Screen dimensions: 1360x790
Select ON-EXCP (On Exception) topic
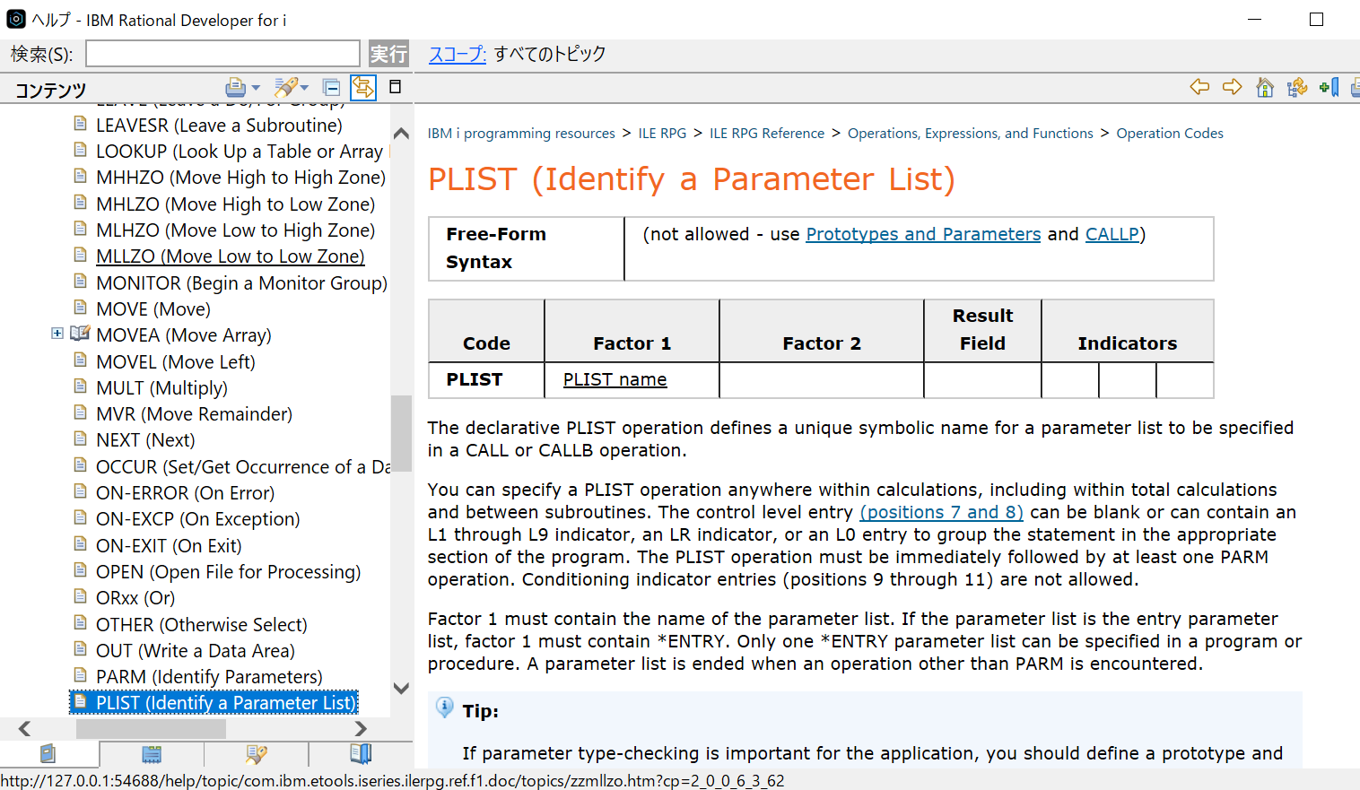pos(197,518)
